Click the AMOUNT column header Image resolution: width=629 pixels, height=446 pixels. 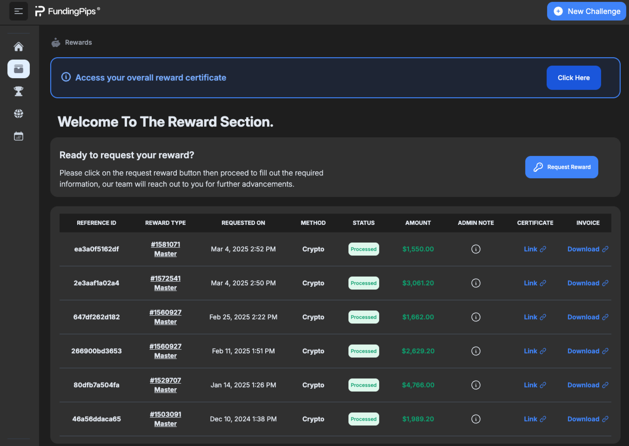418,223
